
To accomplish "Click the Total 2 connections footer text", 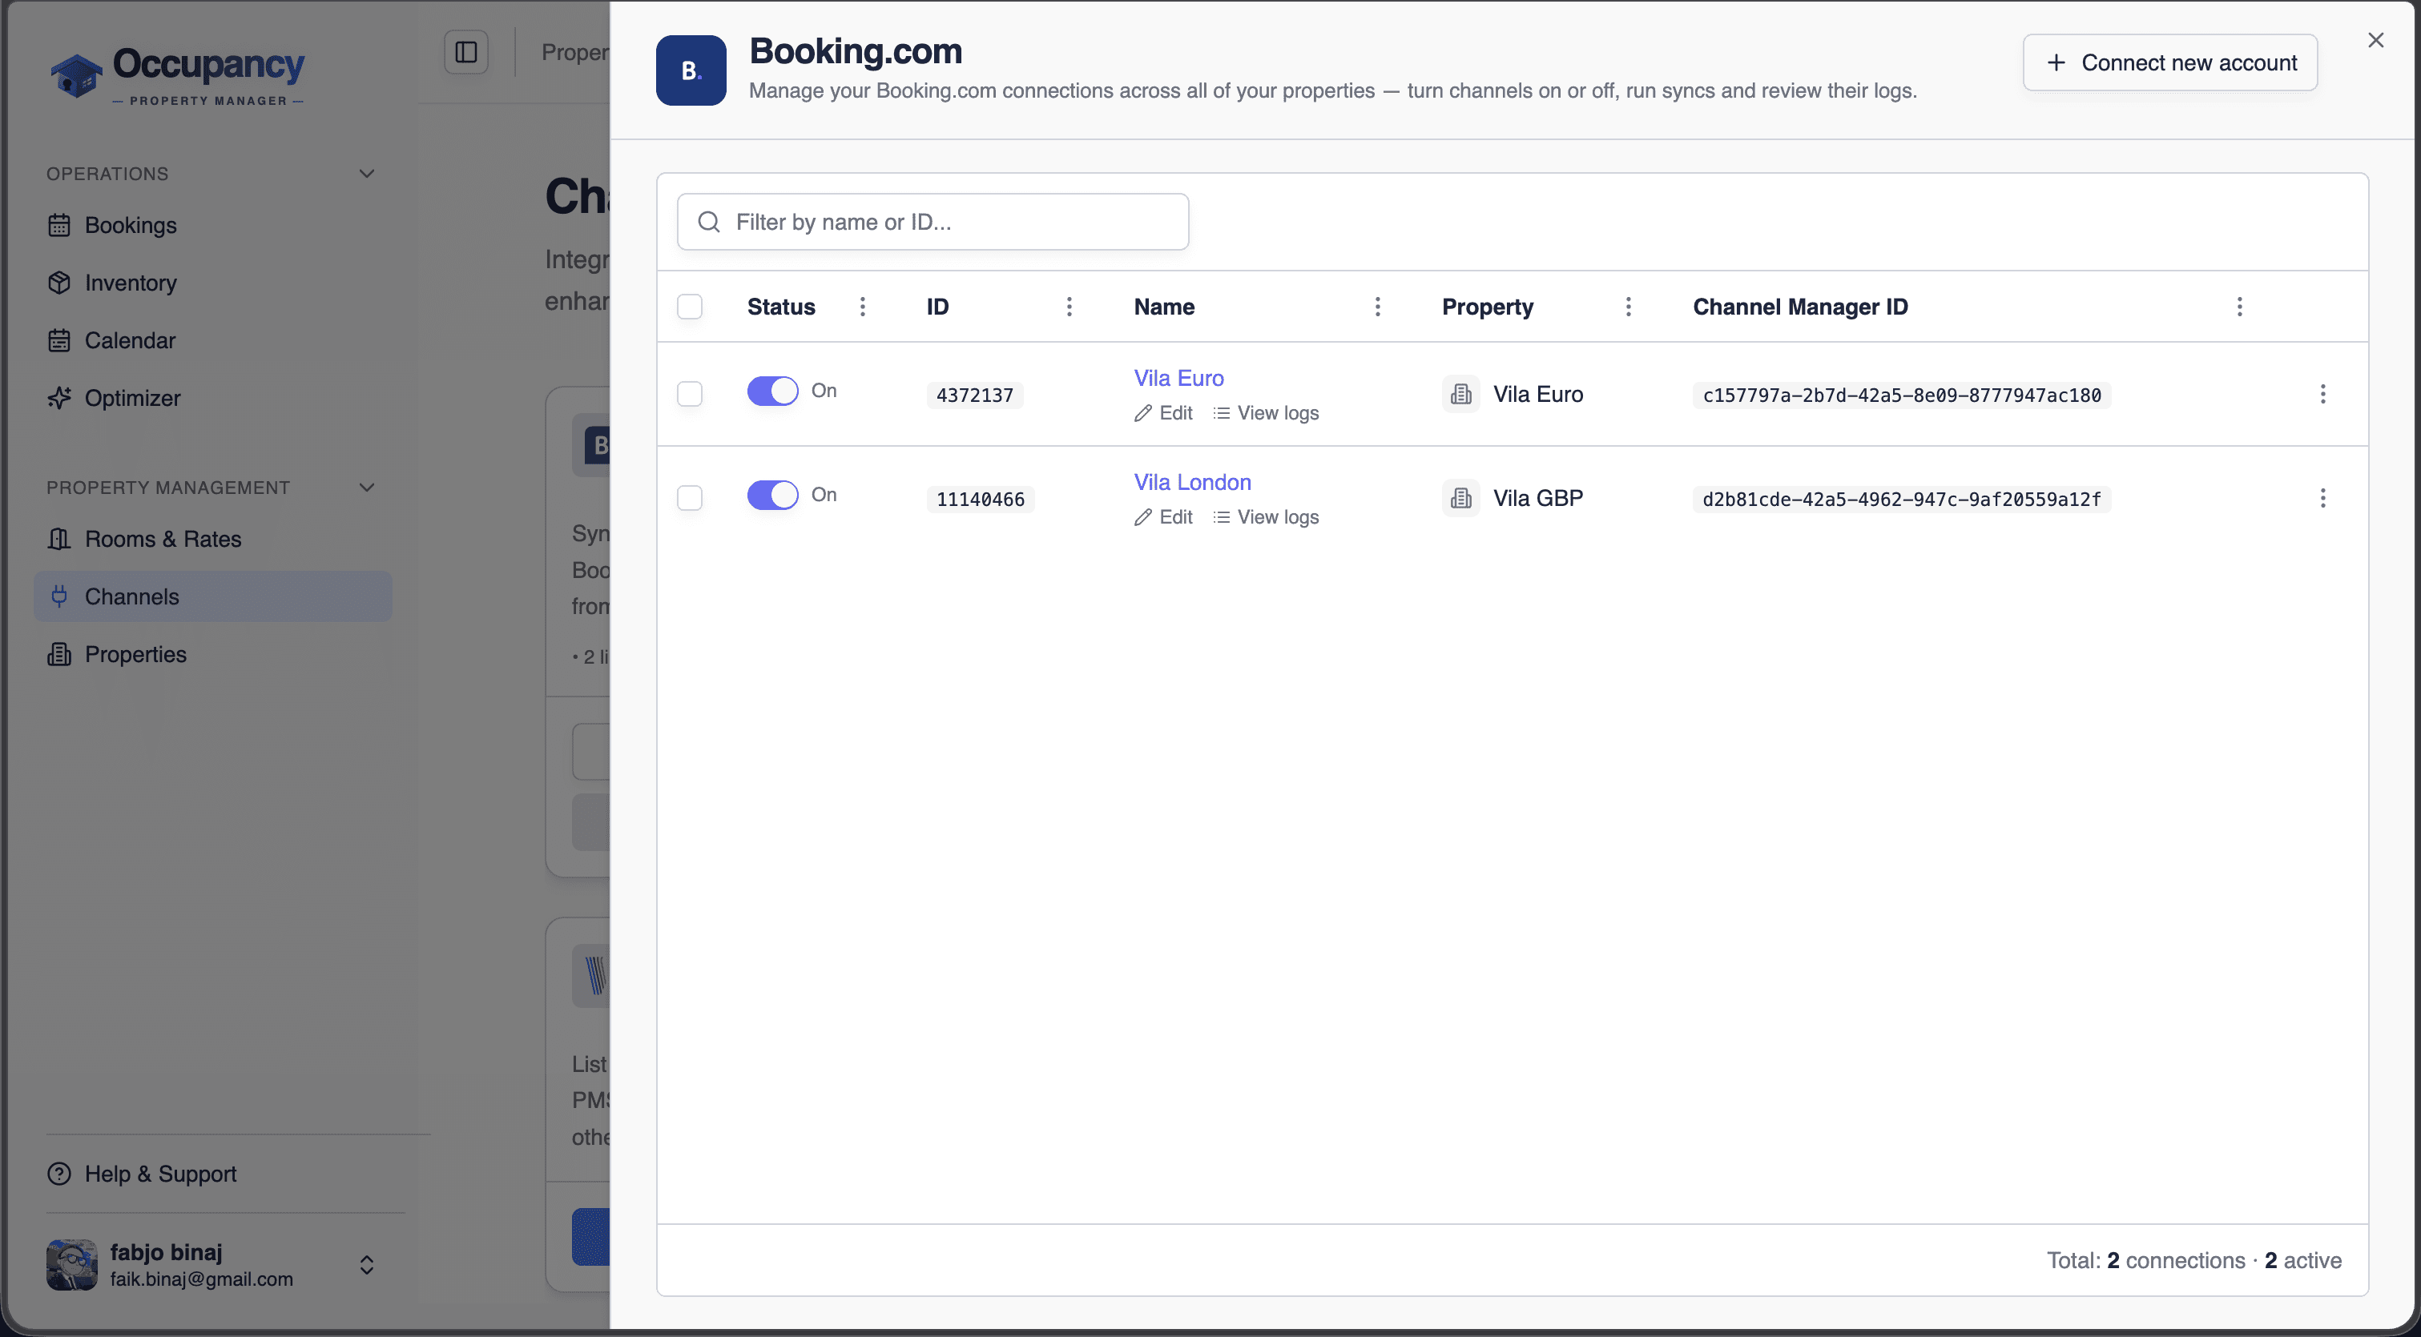I will 2194,1260.
